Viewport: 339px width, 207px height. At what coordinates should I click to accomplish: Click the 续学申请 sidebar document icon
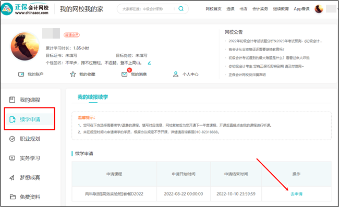pyautogui.click(x=13, y=119)
